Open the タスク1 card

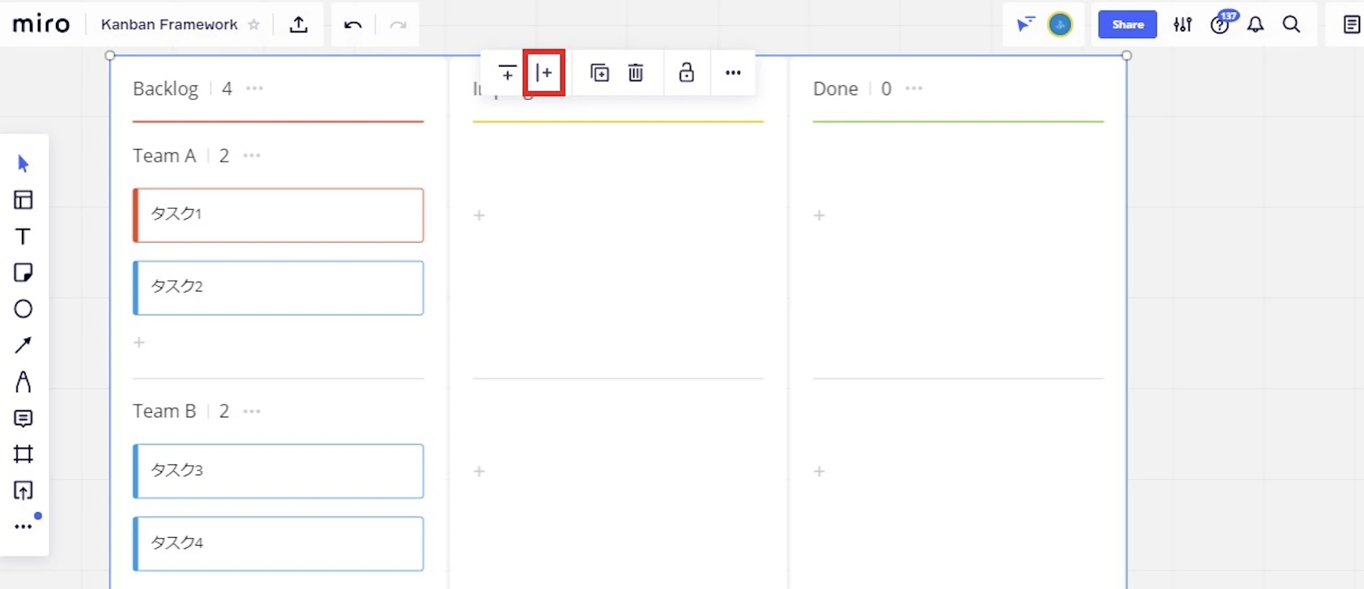[x=278, y=215]
